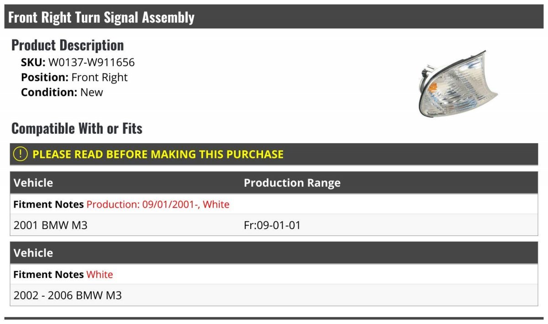Click the red "Production: 09/01/2001-, White" note
Viewport: 548px width, 324px height.
[158, 204]
